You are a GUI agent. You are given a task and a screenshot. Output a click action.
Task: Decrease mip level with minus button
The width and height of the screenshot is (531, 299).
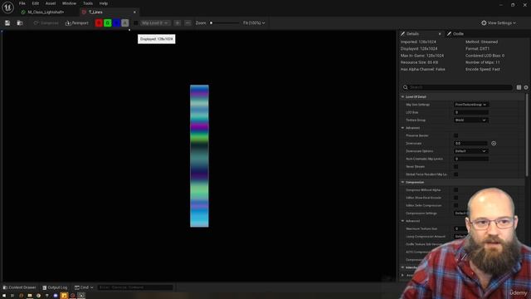[188, 23]
